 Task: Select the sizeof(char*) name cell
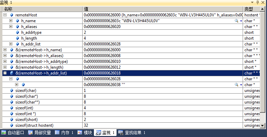[x=43, y=96]
